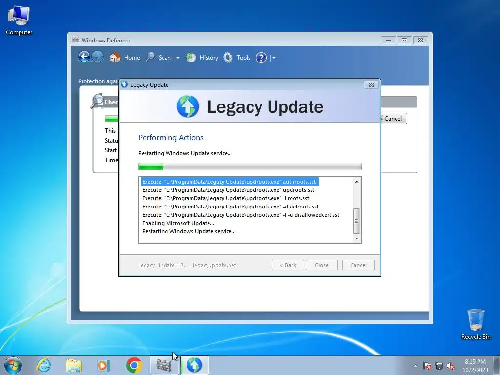Launch Google Chrome from taskbar

134,365
